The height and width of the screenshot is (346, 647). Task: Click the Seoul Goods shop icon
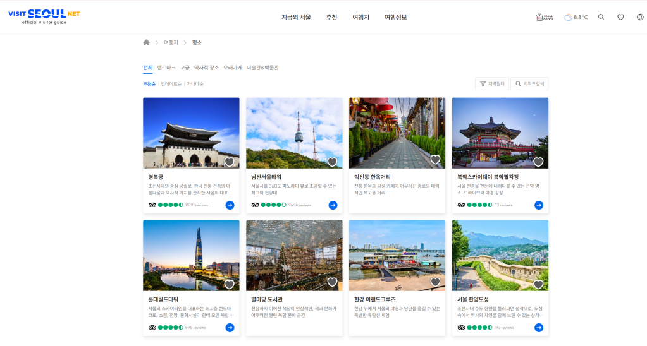(x=544, y=17)
